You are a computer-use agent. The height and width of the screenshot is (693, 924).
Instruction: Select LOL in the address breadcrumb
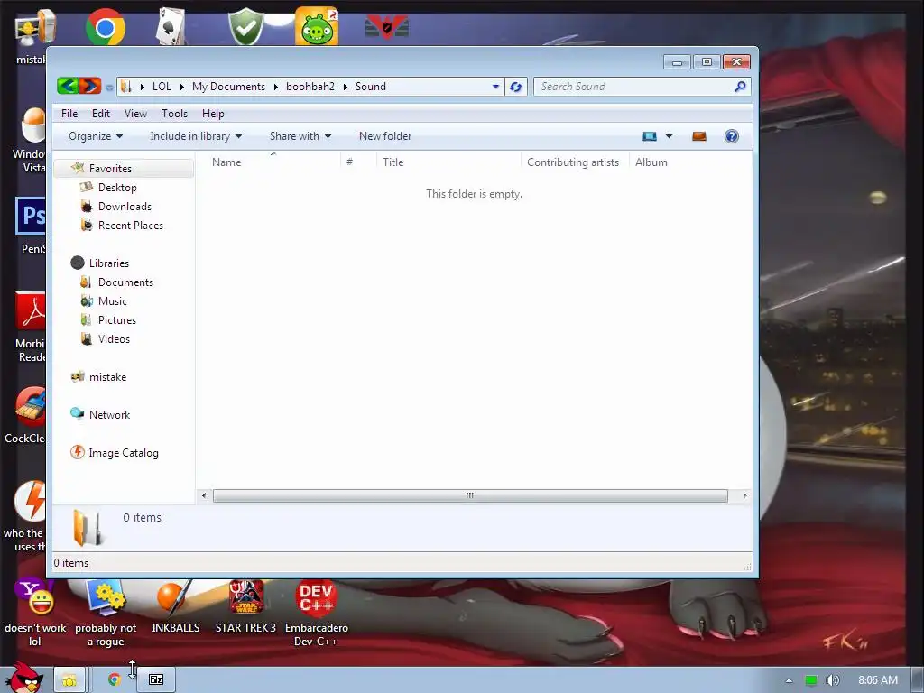tap(162, 87)
